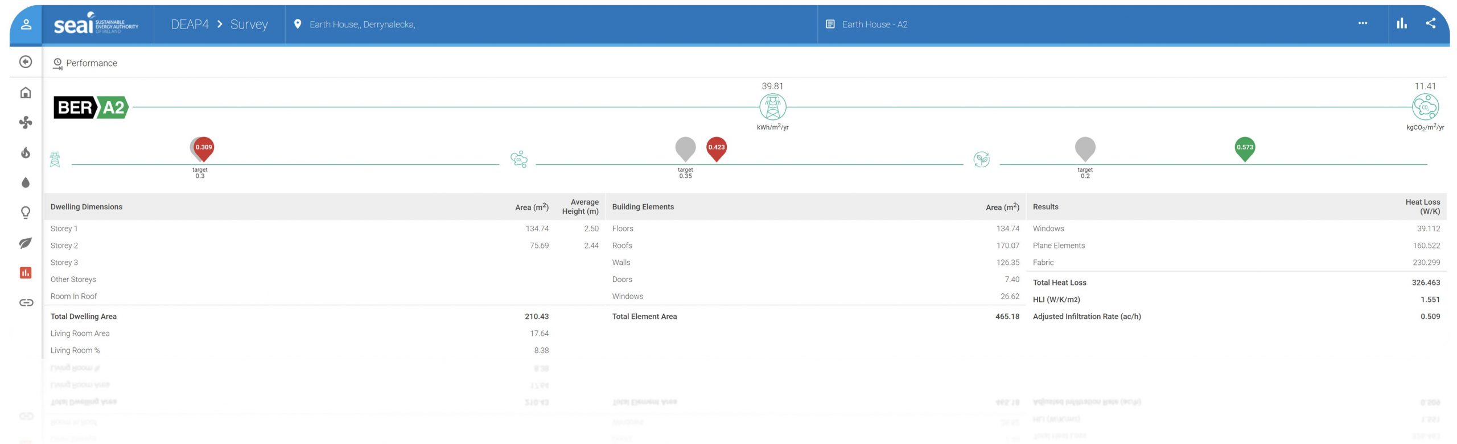Image resolution: width=1457 pixels, height=444 pixels.
Task: Click the red 0.309 marker pin
Action: (204, 148)
